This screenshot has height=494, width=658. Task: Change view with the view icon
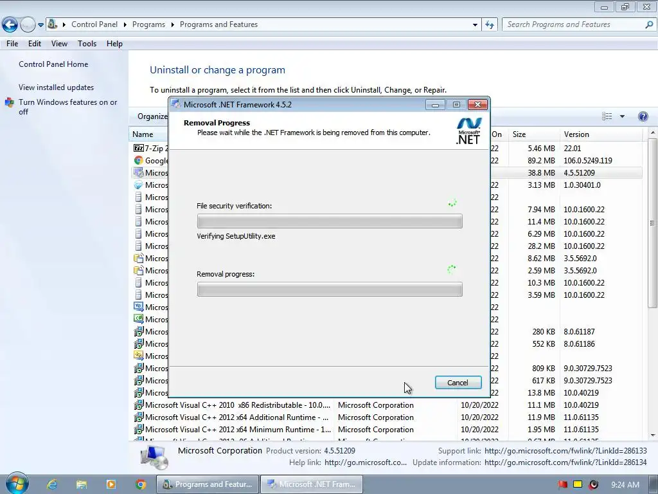click(607, 116)
